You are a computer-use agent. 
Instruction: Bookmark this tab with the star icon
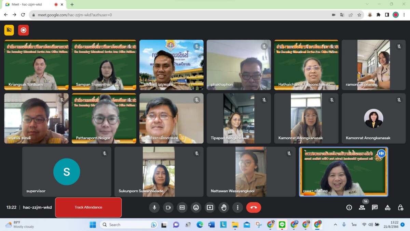click(x=359, y=15)
